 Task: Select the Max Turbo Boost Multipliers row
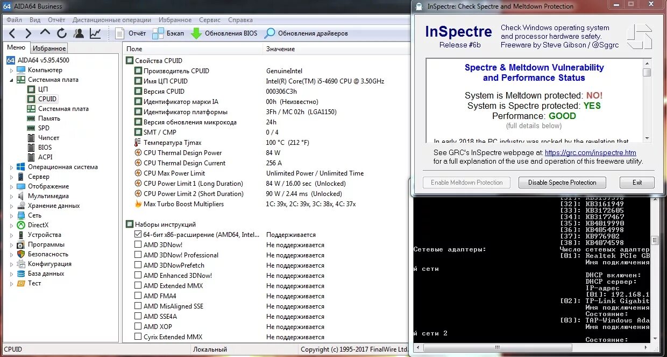pyautogui.click(x=266, y=204)
